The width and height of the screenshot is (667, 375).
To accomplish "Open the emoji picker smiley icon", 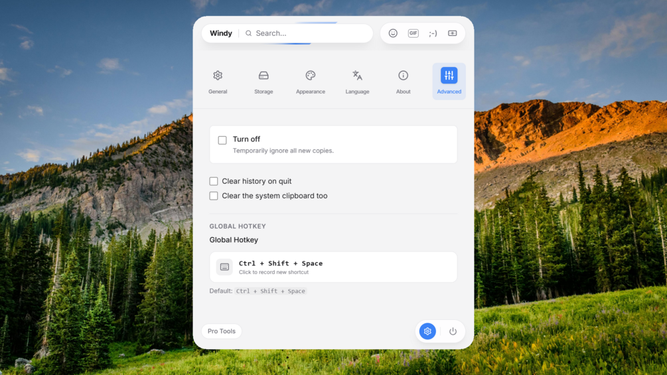I will (x=393, y=33).
